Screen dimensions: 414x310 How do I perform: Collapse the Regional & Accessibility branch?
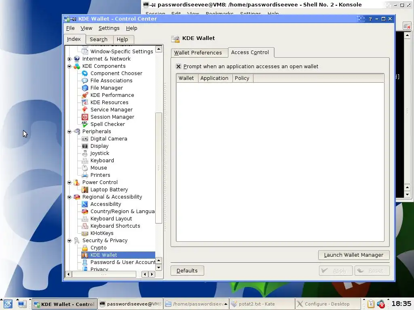70,197
